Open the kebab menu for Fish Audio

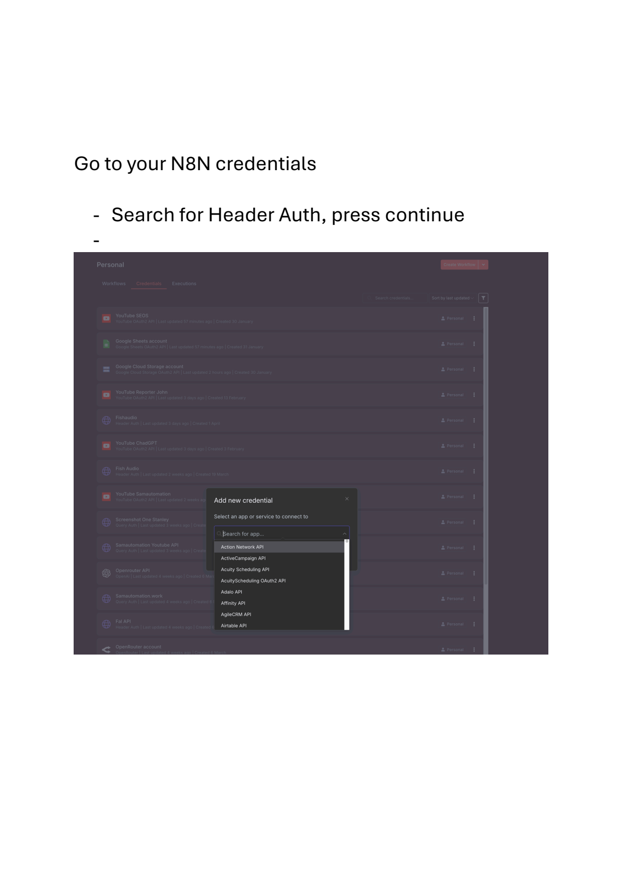tap(474, 471)
